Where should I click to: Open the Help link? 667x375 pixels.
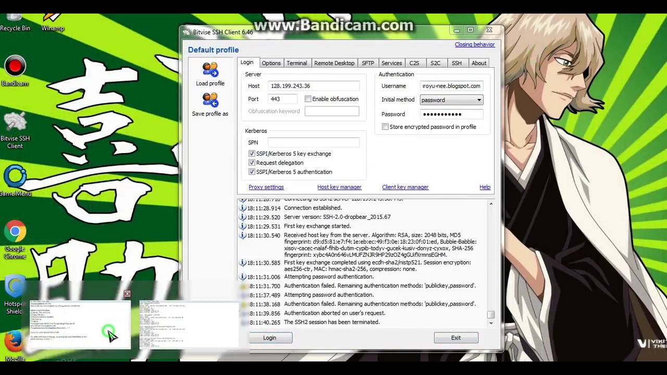pyautogui.click(x=485, y=187)
